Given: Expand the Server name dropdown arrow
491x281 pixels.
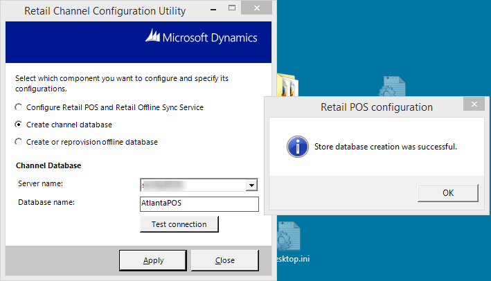Looking at the screenshot, I should click(x=252, y=185).
